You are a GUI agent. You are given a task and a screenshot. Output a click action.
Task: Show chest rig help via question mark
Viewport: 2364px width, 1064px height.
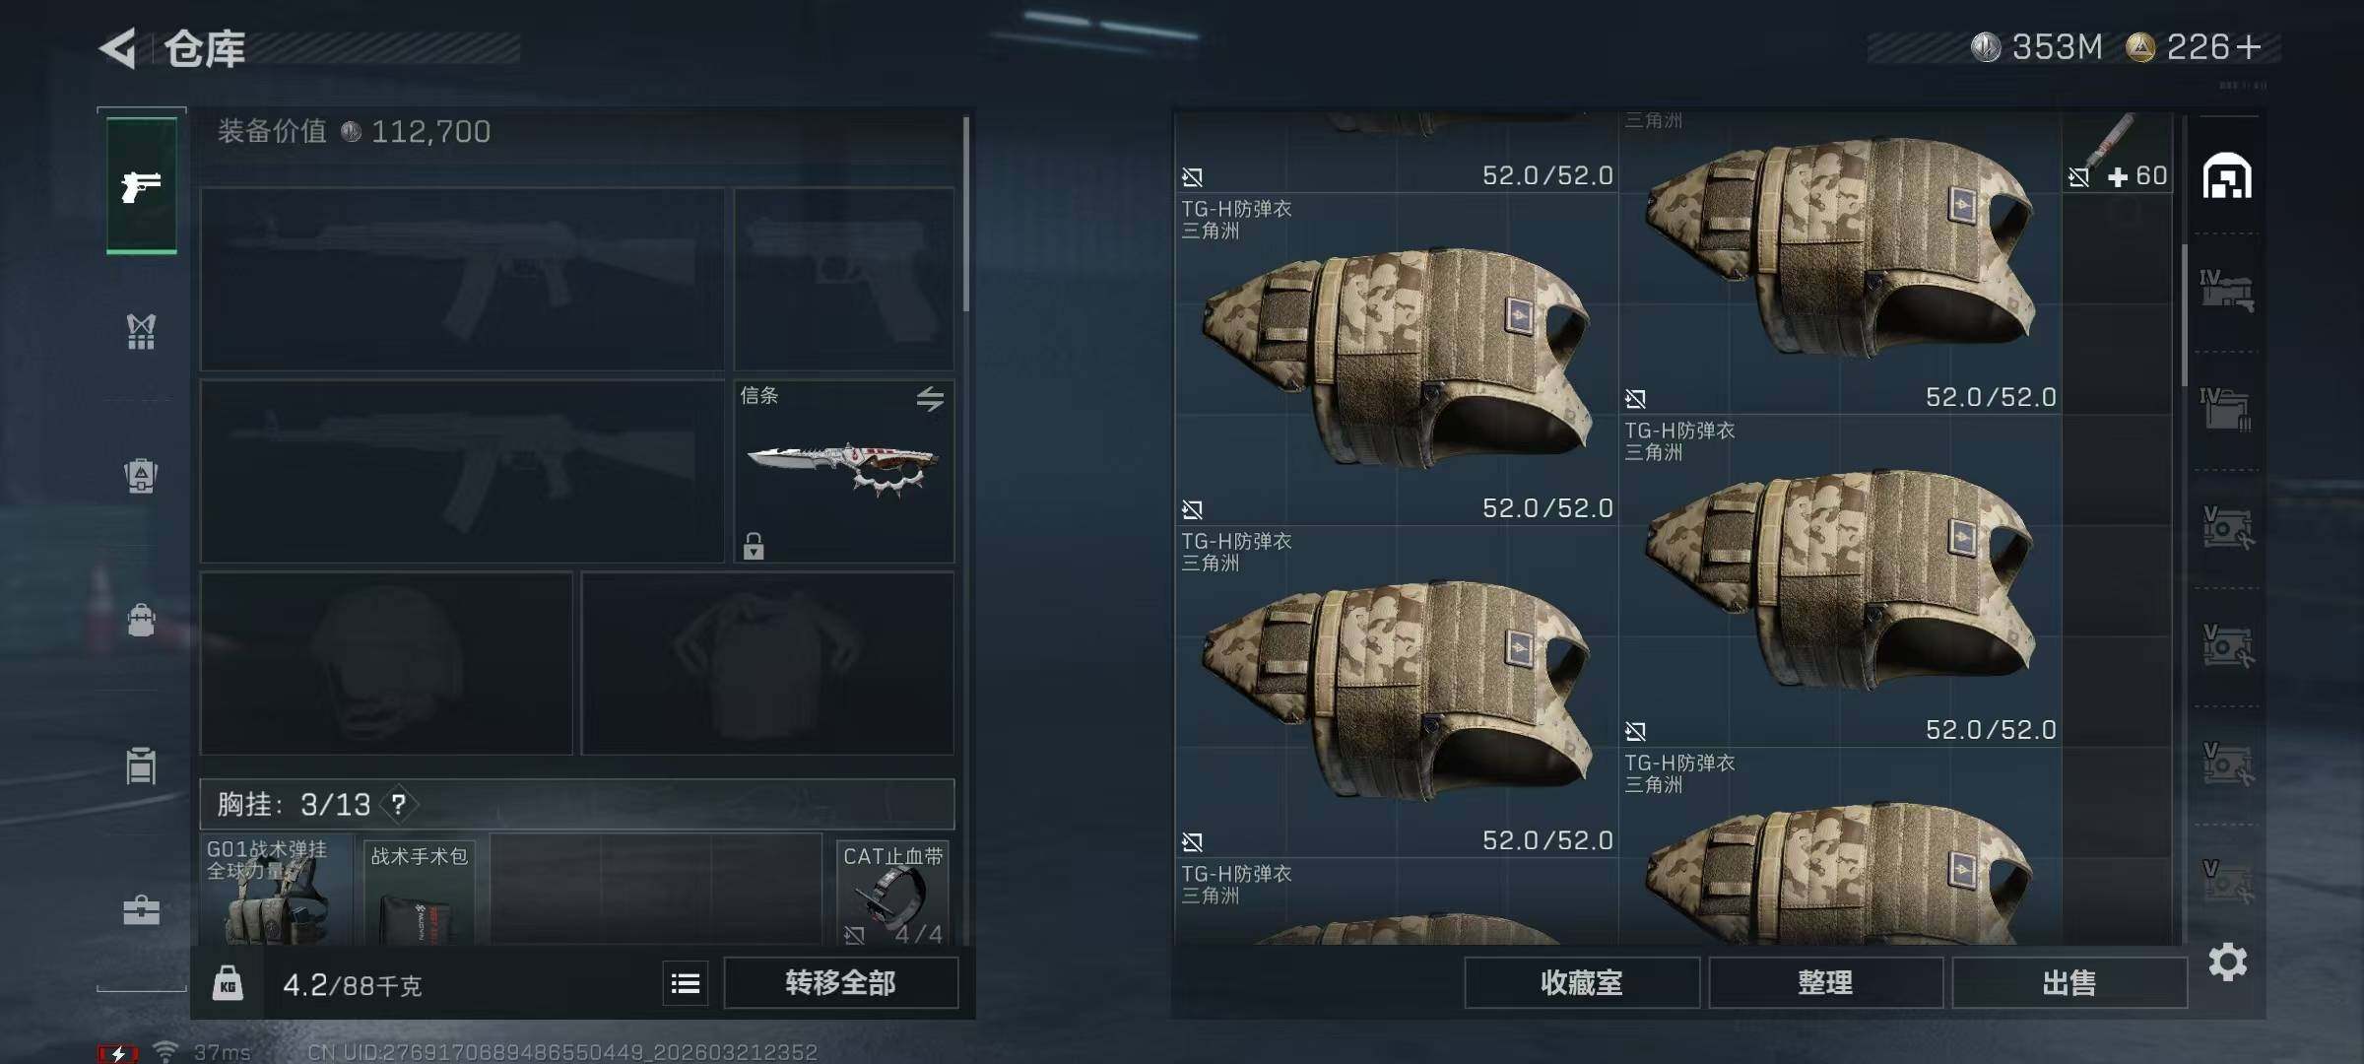399,805
